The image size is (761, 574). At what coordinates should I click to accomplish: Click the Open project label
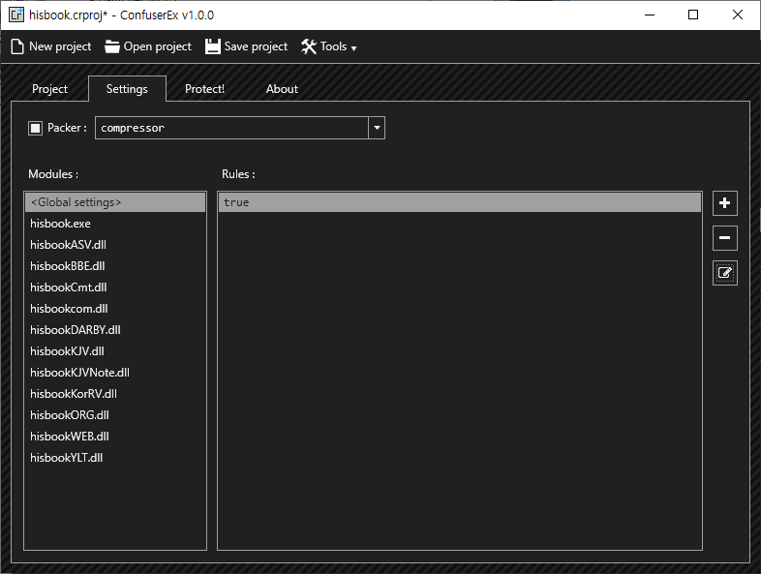157,46
